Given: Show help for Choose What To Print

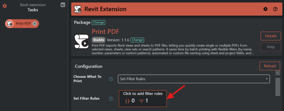Looking at the screenshot, I should 111,79.
